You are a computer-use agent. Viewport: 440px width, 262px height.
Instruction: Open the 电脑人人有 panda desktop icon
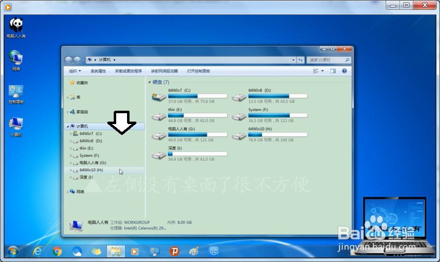coord(16,28)
